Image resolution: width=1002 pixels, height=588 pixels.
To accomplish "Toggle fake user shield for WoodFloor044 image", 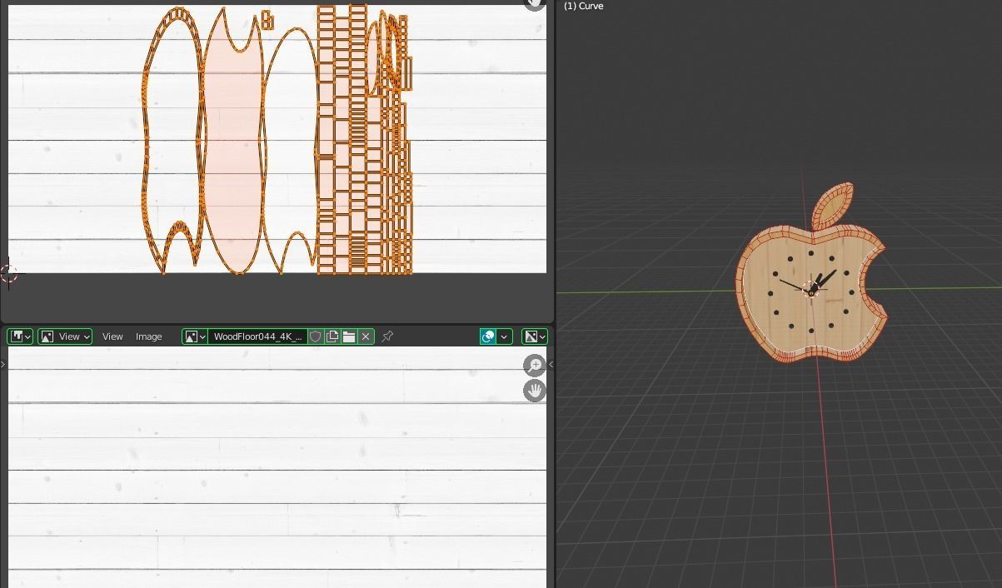I will point(316,336).
